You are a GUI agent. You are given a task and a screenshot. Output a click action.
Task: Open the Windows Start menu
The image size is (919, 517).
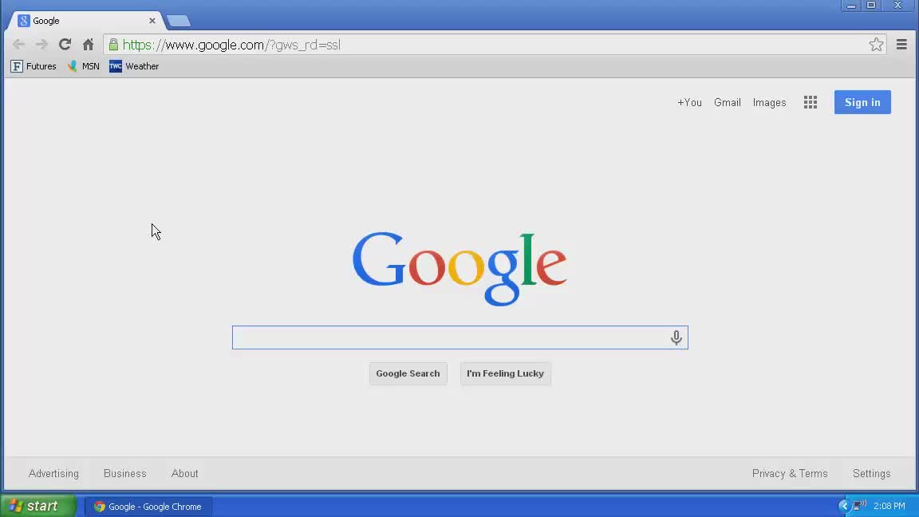38,506
